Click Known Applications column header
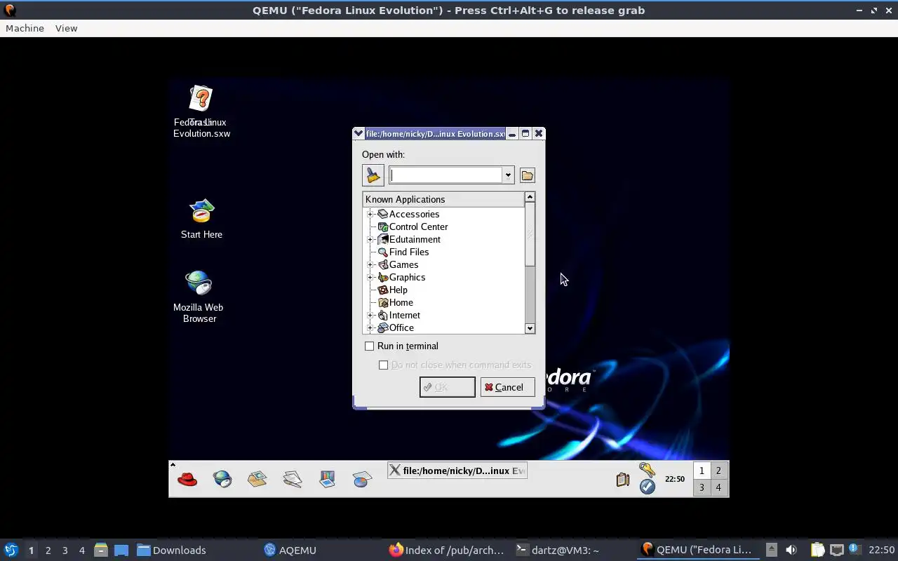This screenshot has height=561, width=898. tap(443, 199)
